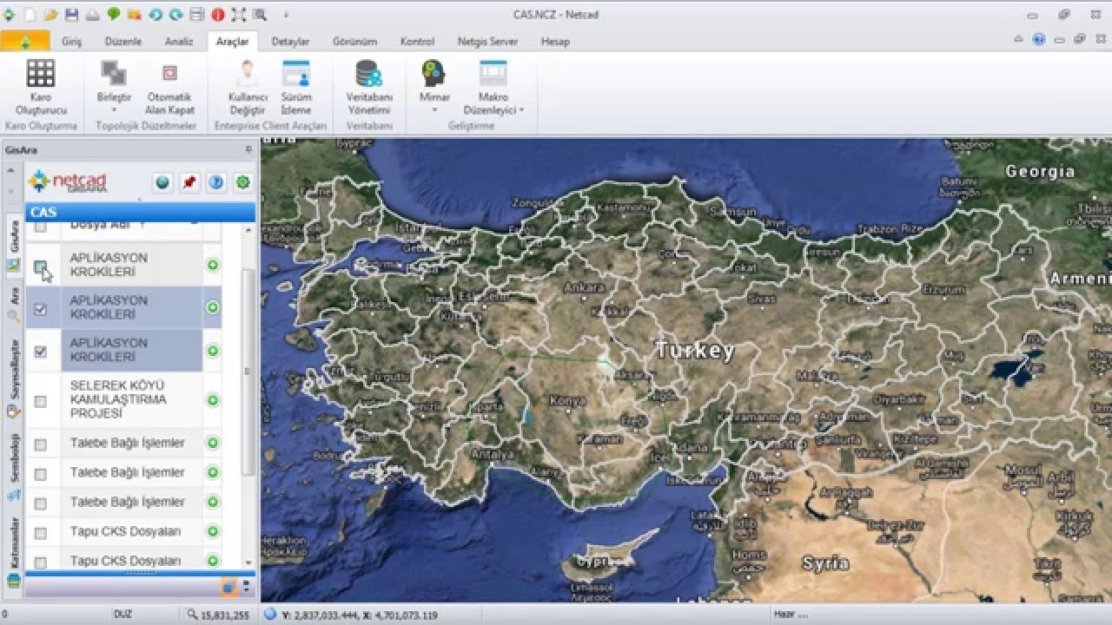Uncheck the third APLİKASYON KROKİLERİ checkbox
This screenshot has width=1112, height=625.
tap(41, 352)
